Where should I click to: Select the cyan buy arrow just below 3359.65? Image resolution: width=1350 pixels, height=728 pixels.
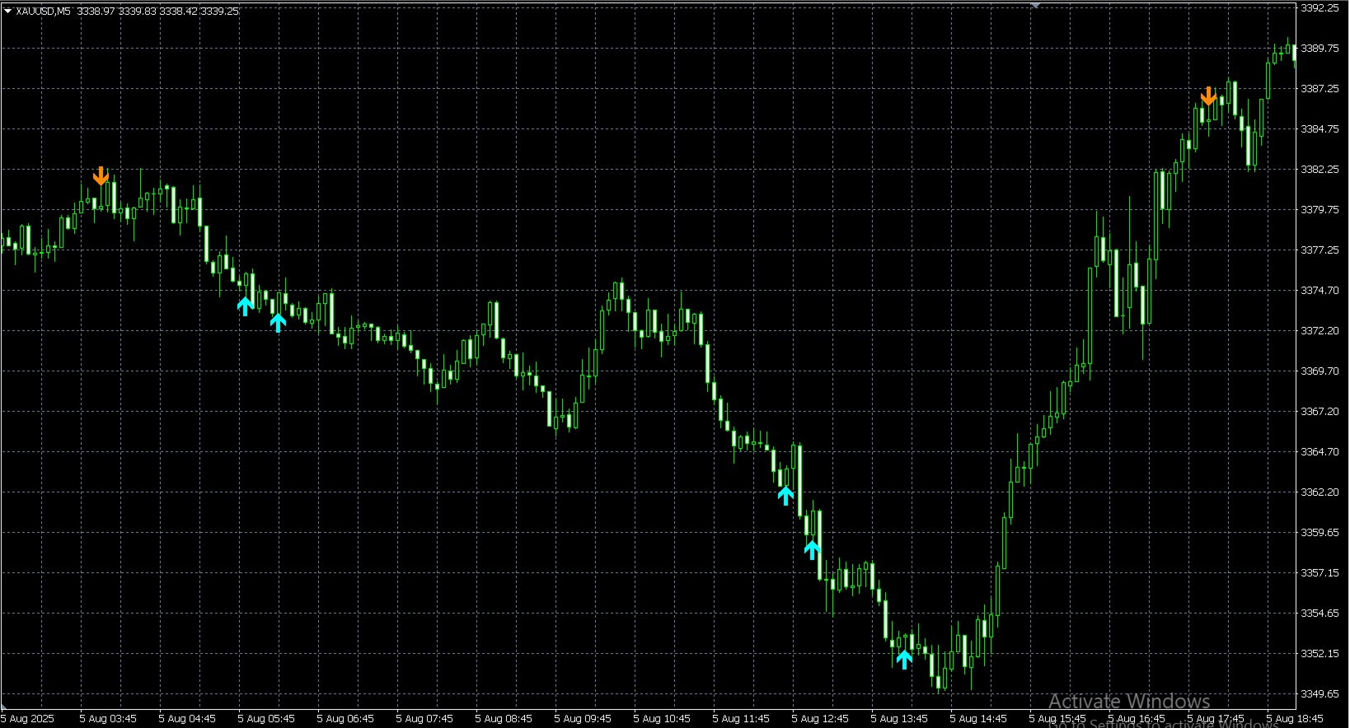[813, 549]
